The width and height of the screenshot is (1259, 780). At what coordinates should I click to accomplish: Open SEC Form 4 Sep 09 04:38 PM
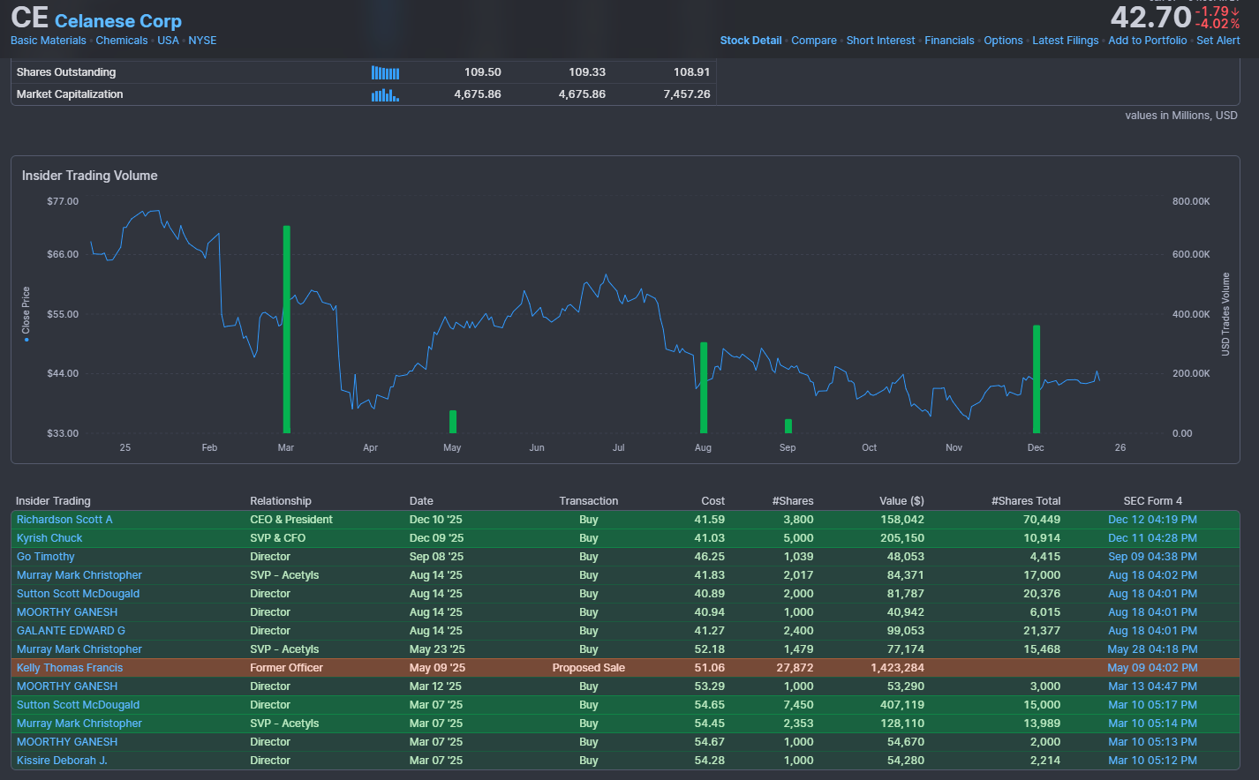(1152, 557)
